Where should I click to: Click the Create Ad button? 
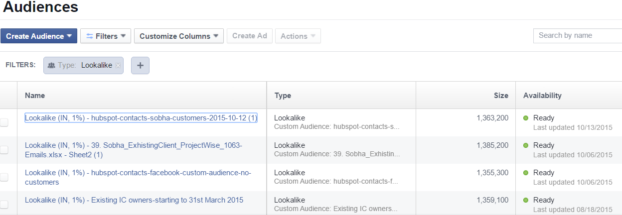(x=250, y=36)
